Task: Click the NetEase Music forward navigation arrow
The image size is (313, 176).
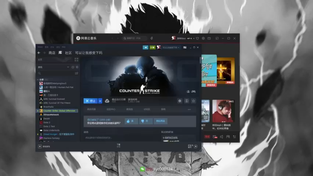Action: [x=118, y=38]
